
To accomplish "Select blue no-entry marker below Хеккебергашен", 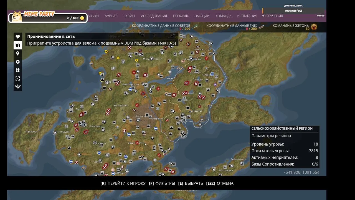I will click(130, 89).
